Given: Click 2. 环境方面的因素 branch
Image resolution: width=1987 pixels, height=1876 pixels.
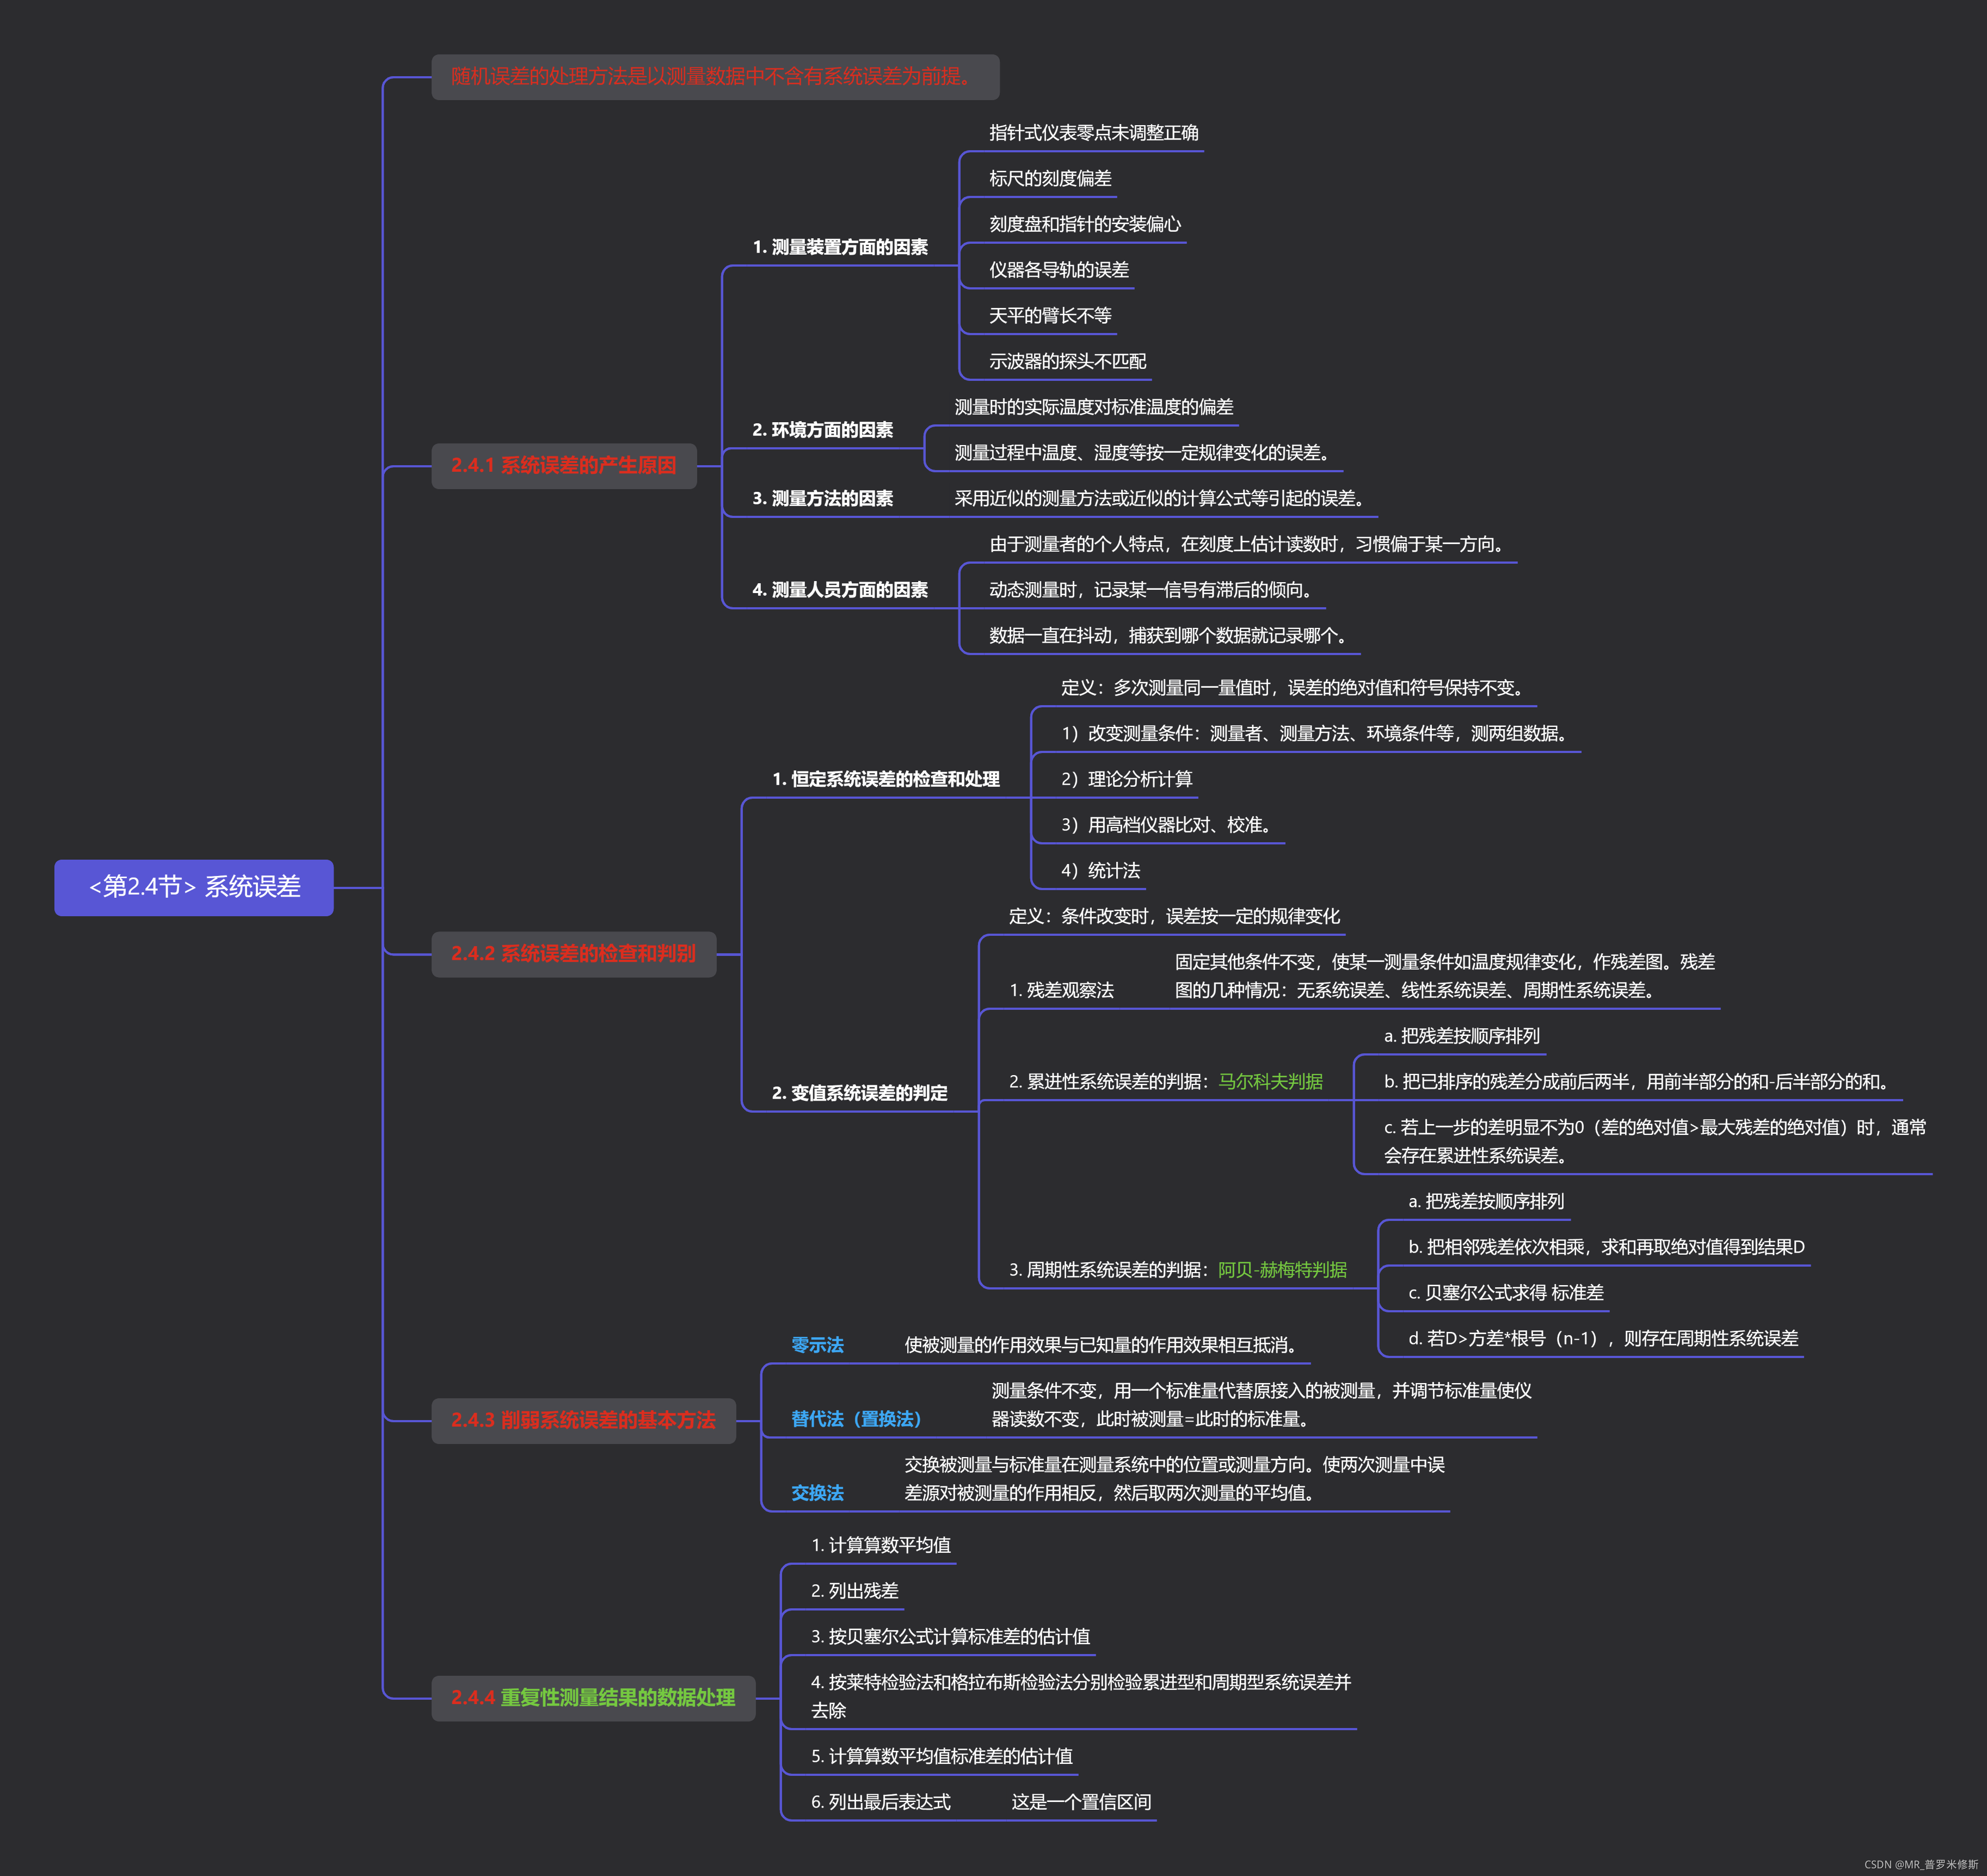Looking at the screenshot, I should coord(822,430).
